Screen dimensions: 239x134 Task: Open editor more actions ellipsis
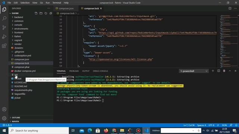click(236, 8)
